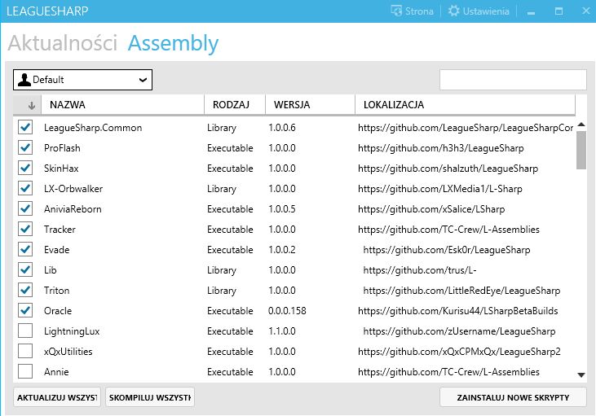Screen dimensions: 596x416
Task: Click Executable type in ProFlash row
Action: [x=230, y=148]
